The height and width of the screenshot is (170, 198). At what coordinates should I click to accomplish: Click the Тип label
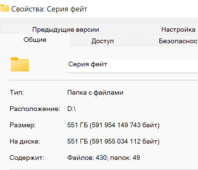coord(17,93)
